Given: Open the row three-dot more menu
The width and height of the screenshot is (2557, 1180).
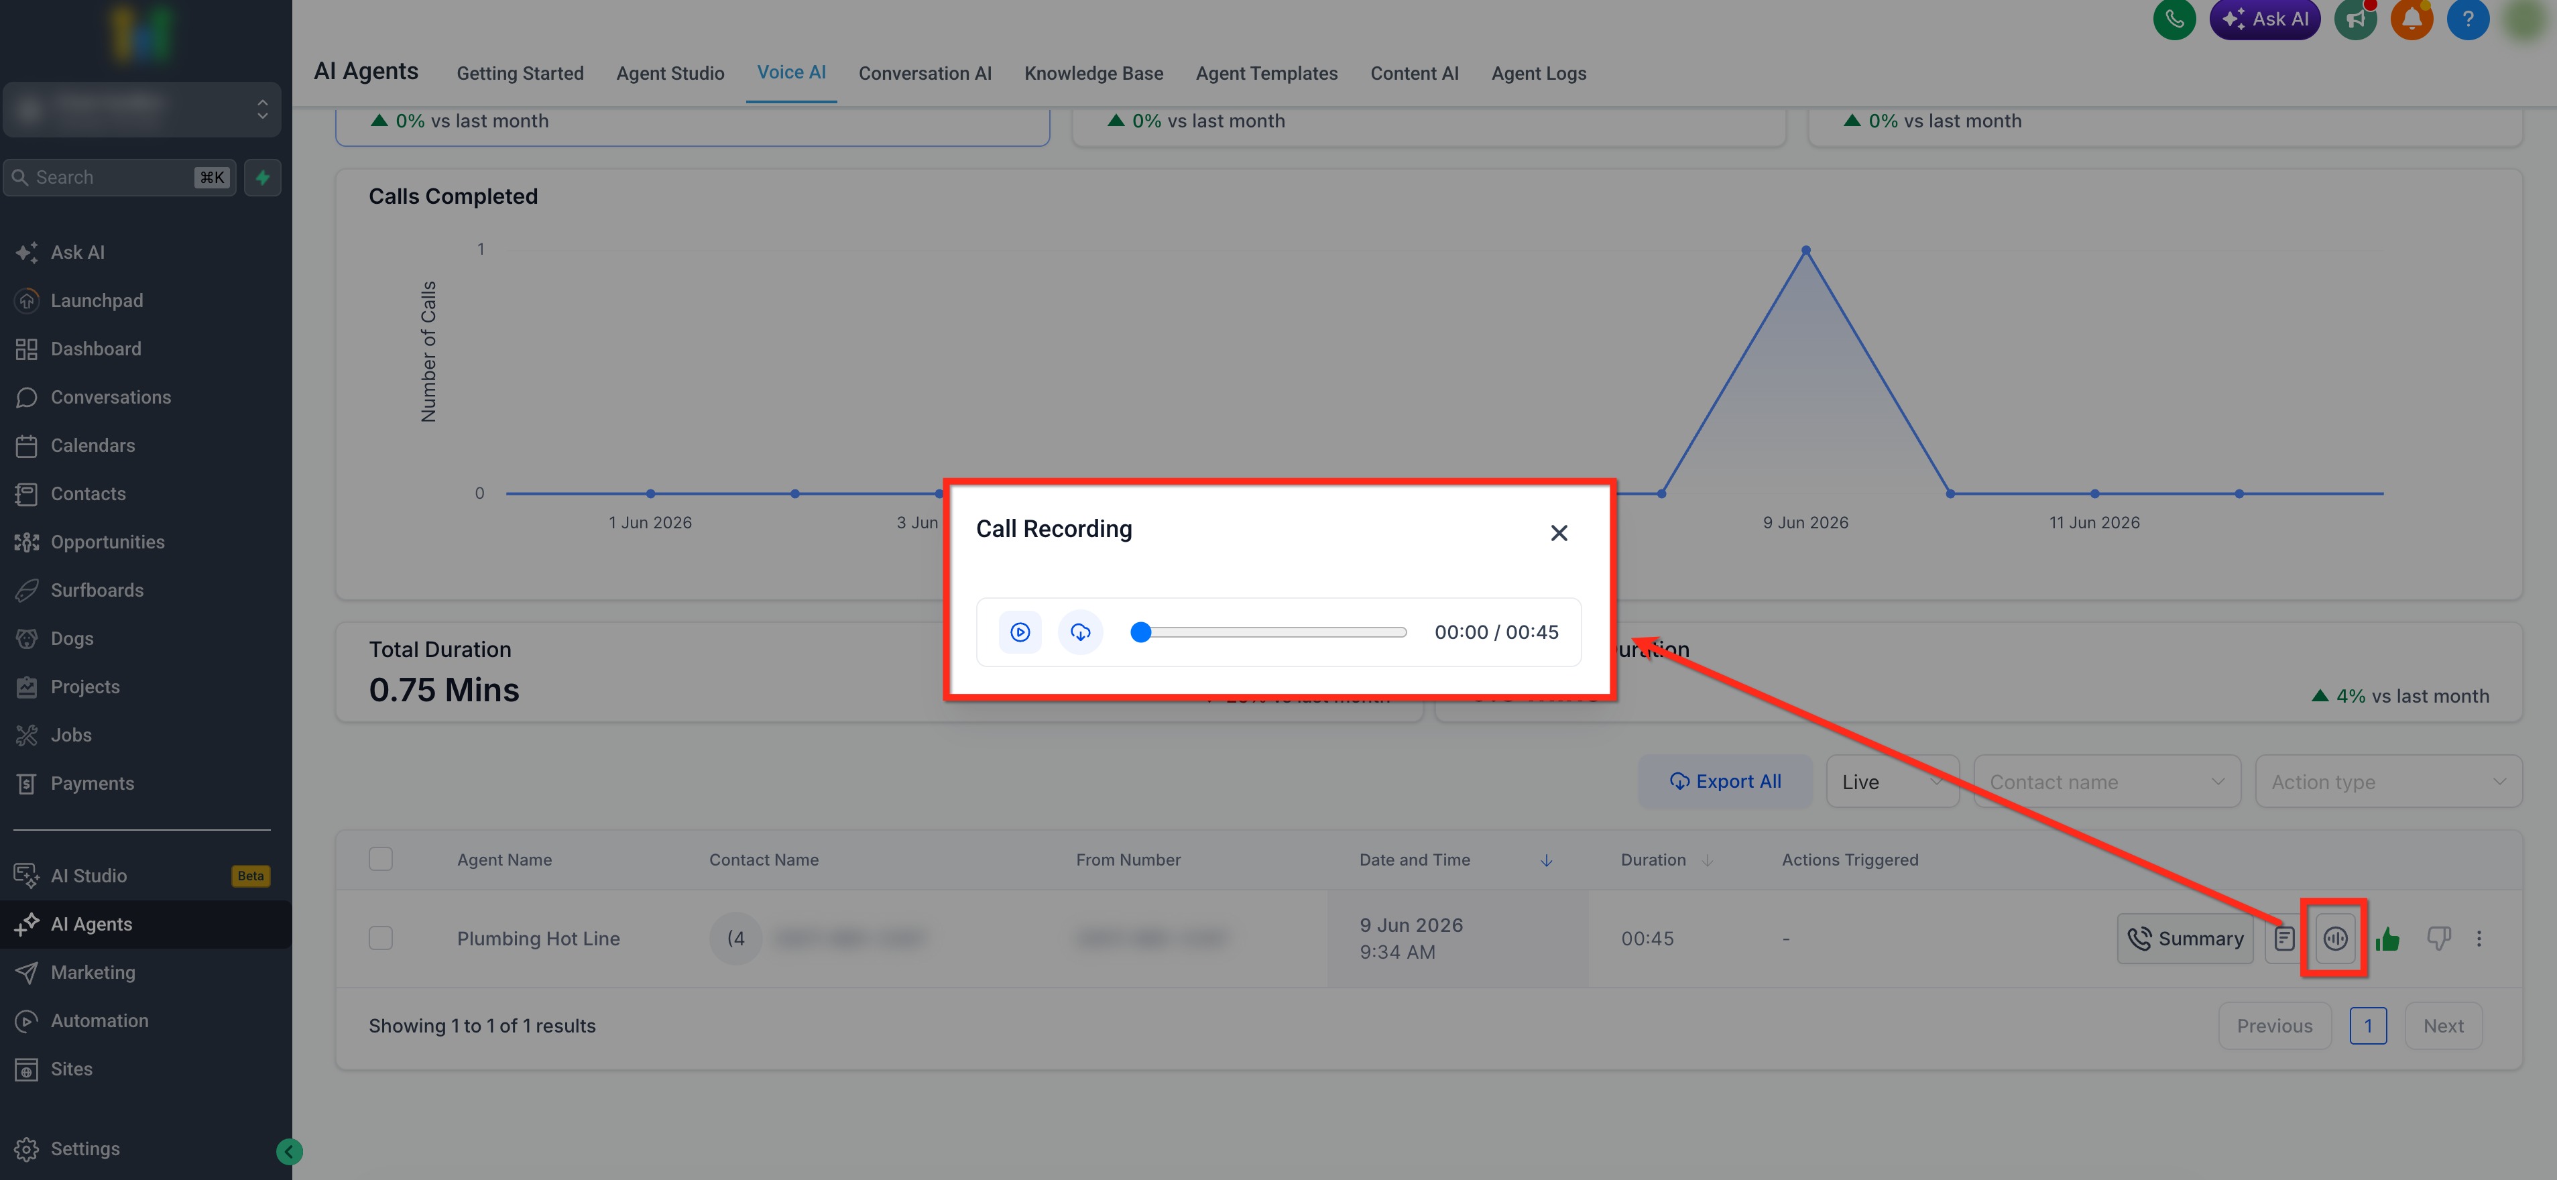Looking at the screenshot, I should (2479, 938).
